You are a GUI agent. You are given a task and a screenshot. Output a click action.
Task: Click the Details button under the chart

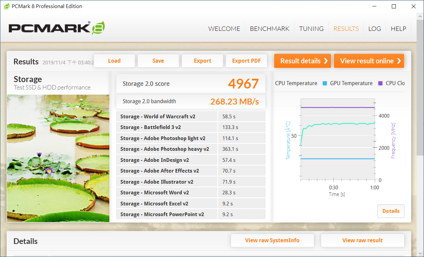point(391,211)
